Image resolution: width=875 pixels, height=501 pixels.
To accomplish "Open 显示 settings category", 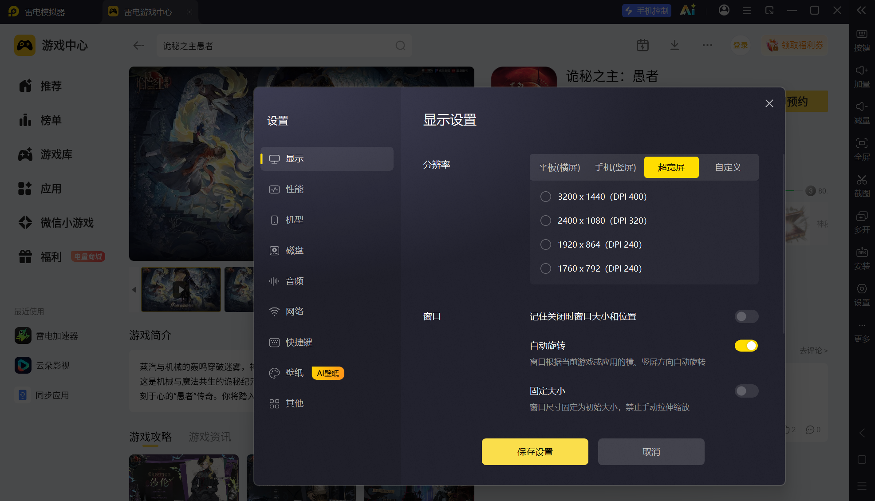I will 327,159.
